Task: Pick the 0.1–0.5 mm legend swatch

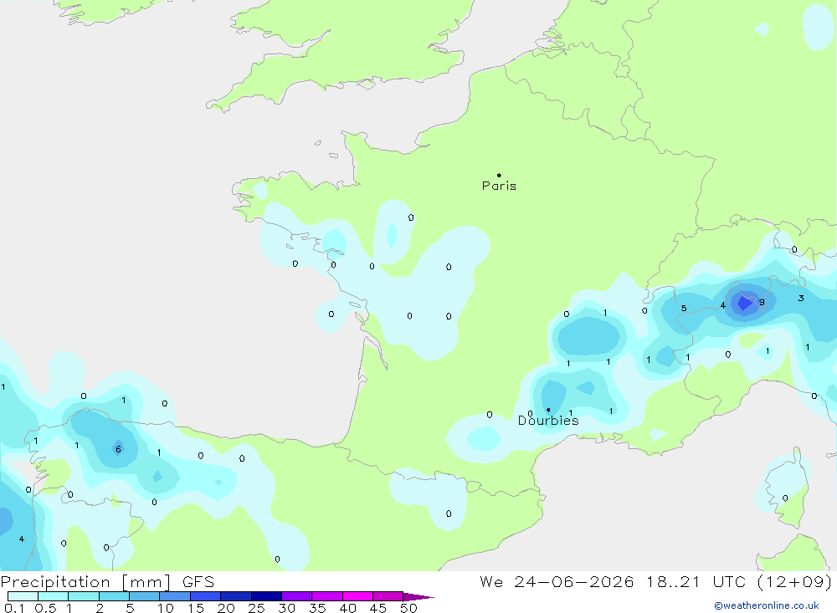Action: pos(23,596)
